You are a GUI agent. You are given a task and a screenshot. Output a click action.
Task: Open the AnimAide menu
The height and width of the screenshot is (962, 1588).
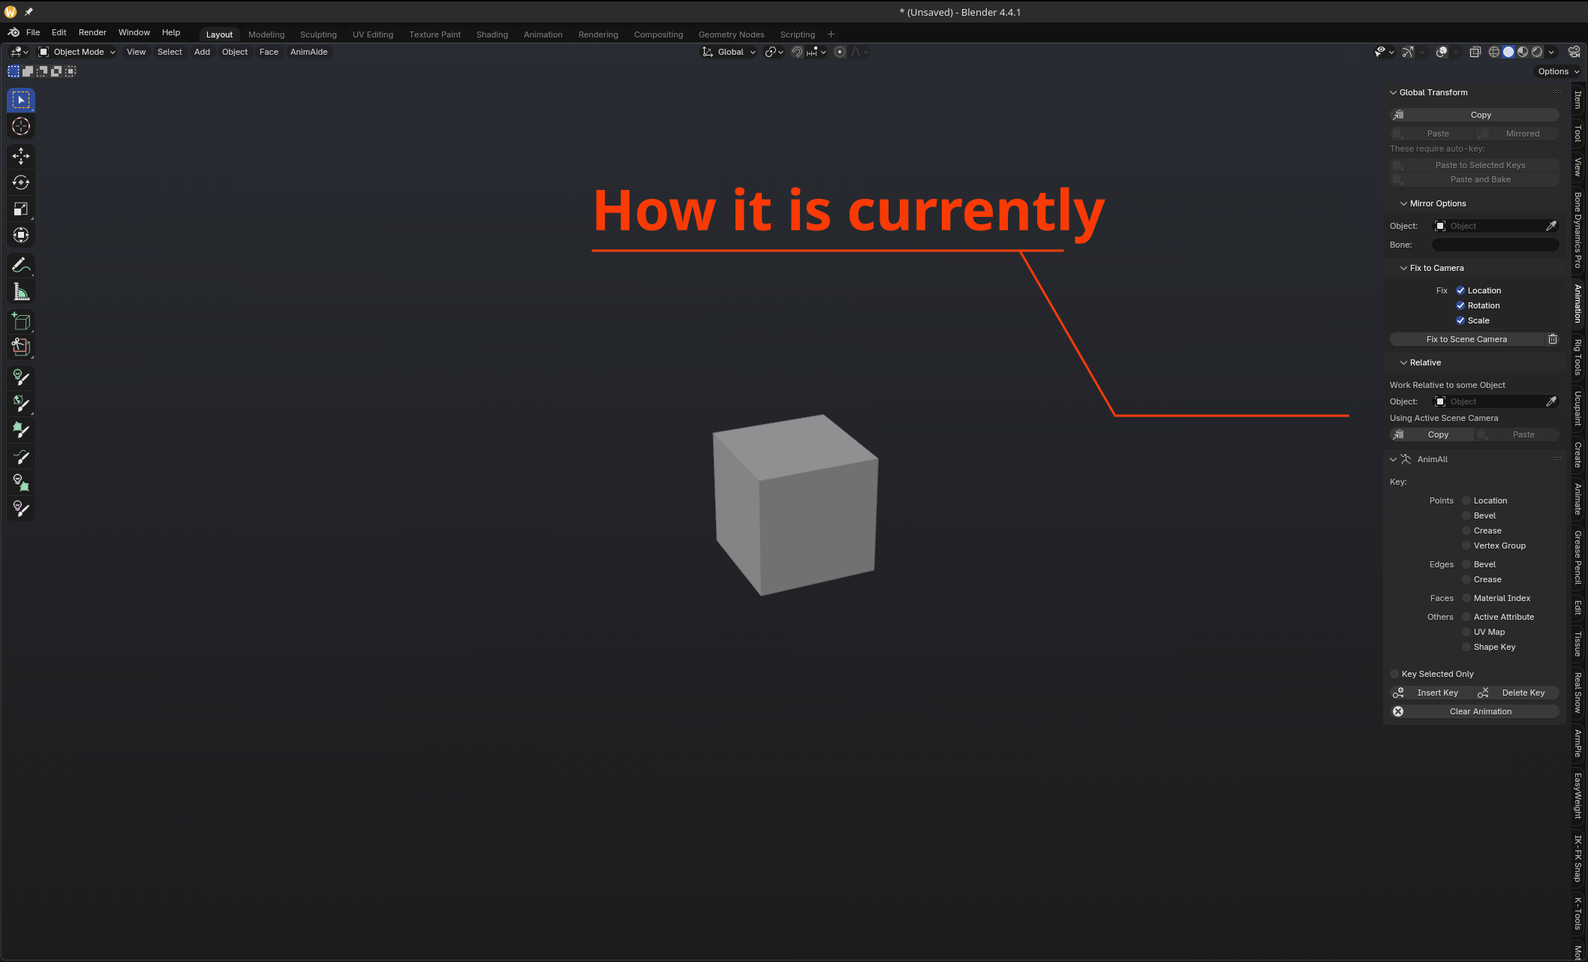pos(308,52)
